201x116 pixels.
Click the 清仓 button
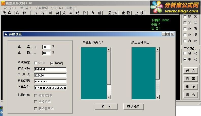tap(191, 95)
